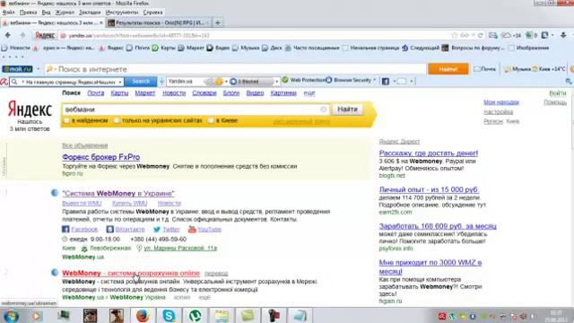Click the YouTube icon in first result
The height and width of the screenshot is (323, 574).
[192, 230]
